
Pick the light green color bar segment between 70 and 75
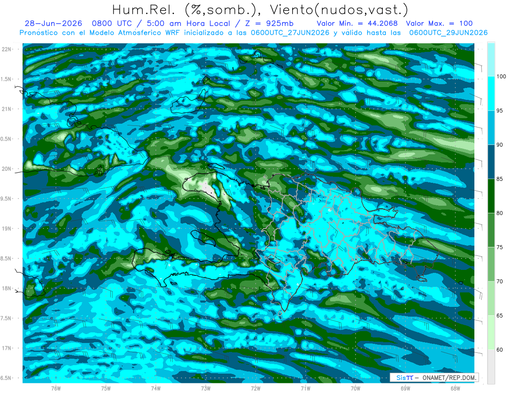491,264
